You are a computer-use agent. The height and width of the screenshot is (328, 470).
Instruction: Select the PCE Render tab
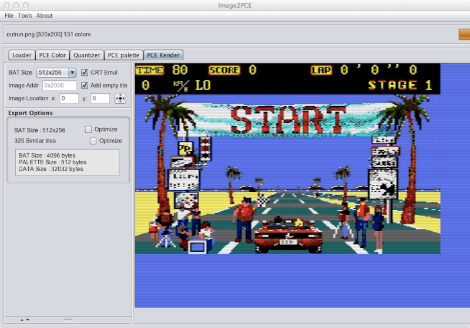click(x=163, y=55)
